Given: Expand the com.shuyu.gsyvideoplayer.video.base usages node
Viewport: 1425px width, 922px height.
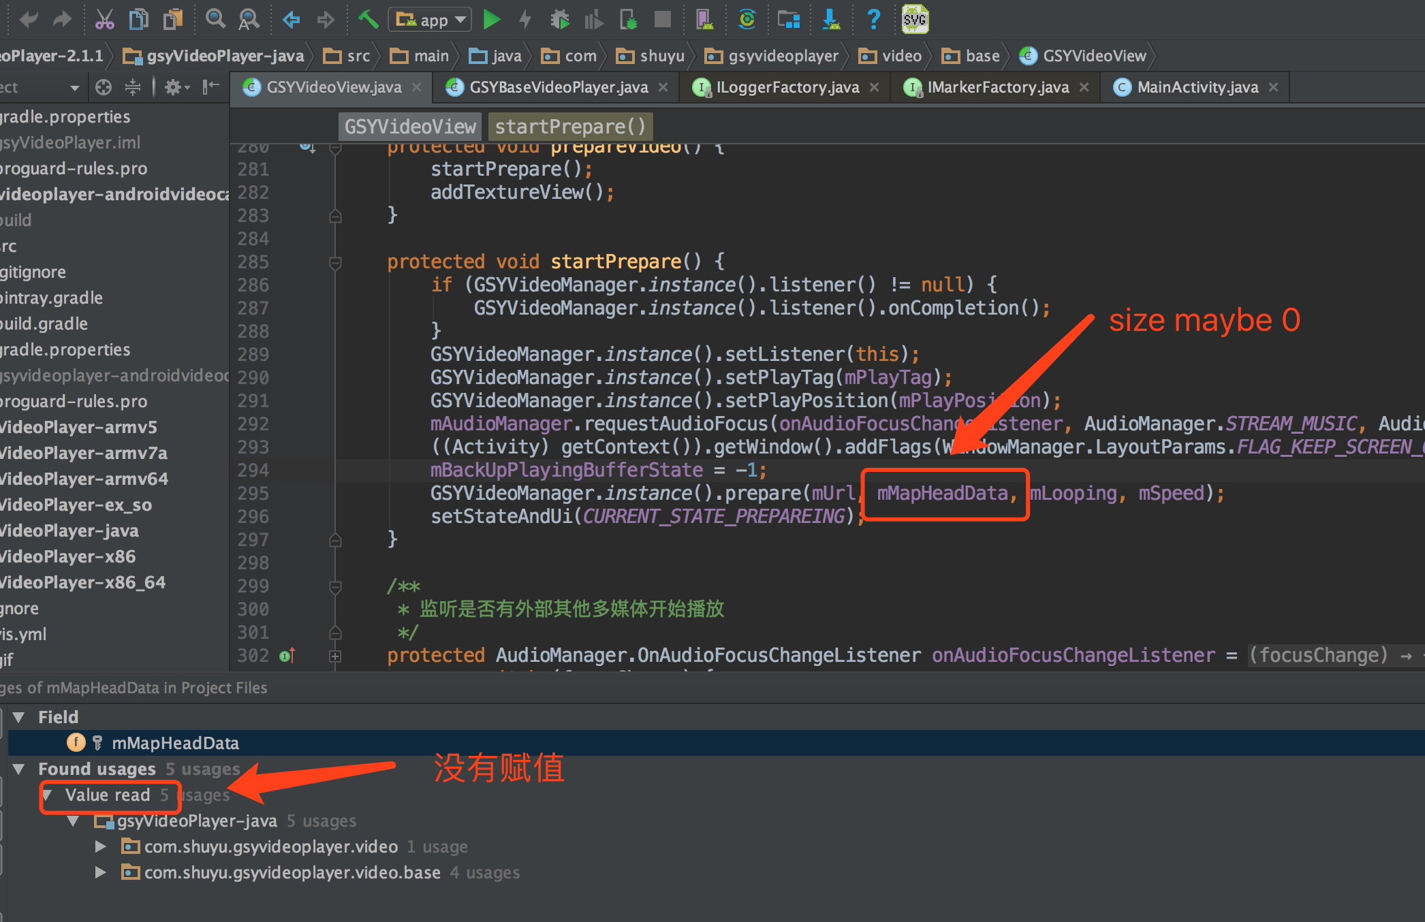Looking at the screenshot, I should coord(100,872).
